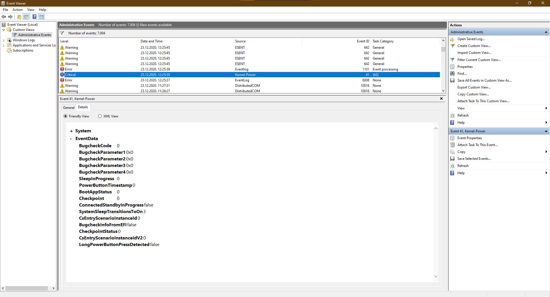
Task: Click the Event Properties icon
Action: tap(452, 138)
